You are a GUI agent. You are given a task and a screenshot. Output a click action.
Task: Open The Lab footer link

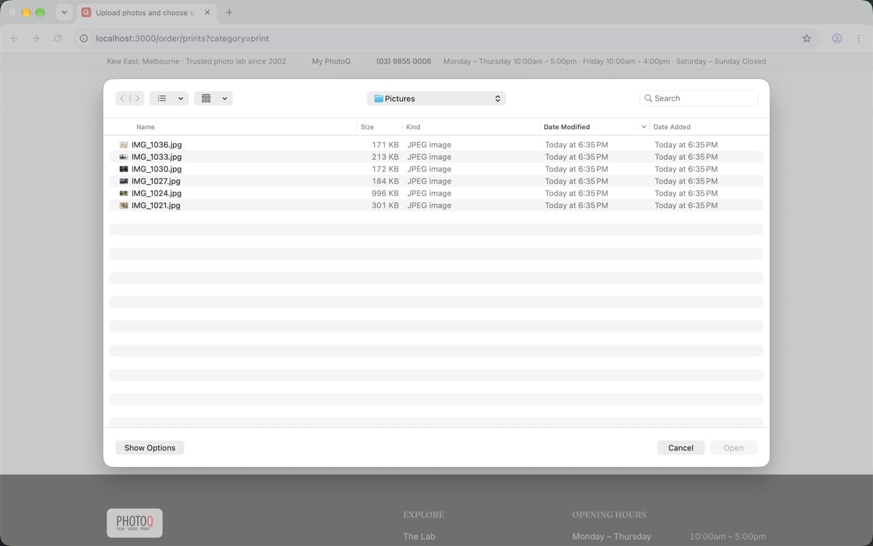[x=419, y=536]
